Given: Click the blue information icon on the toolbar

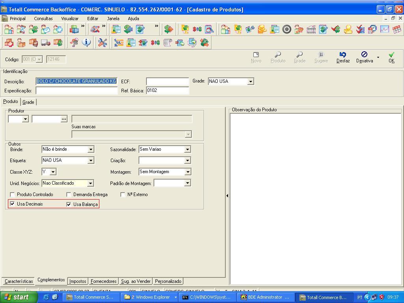Looking at the screenshot, I should (86, 42).
